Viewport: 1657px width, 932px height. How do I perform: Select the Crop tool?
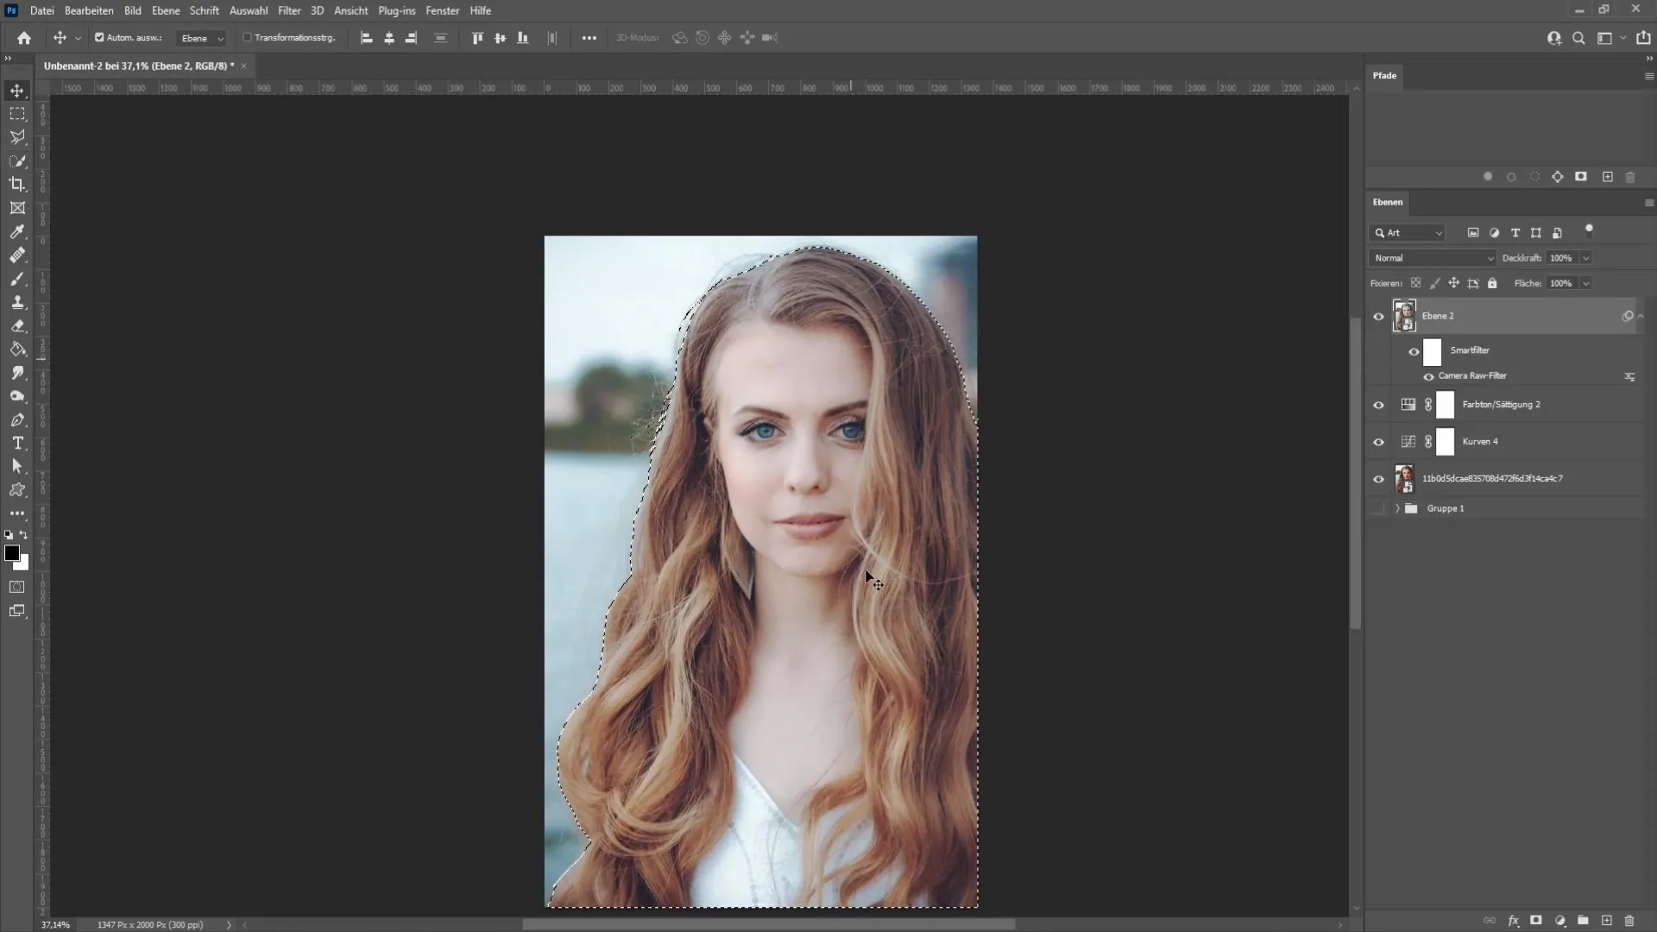click(17, 185)
